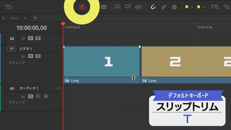Open the Trim tab dropdown chevron
The height and width of the screenshot is (130, 231).
[25, 18]
